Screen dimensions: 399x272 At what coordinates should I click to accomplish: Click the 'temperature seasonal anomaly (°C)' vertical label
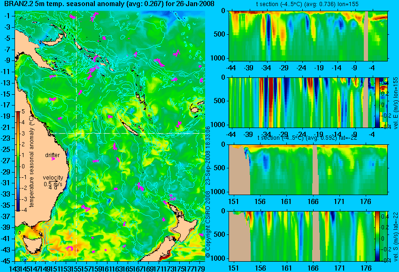(31, 162)
